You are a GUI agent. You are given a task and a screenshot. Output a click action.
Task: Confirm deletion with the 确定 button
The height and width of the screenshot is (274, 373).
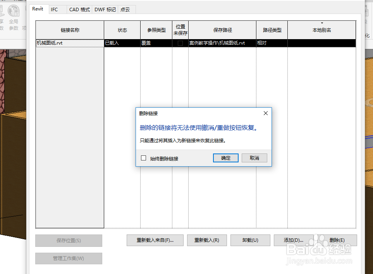click(225, 158)
